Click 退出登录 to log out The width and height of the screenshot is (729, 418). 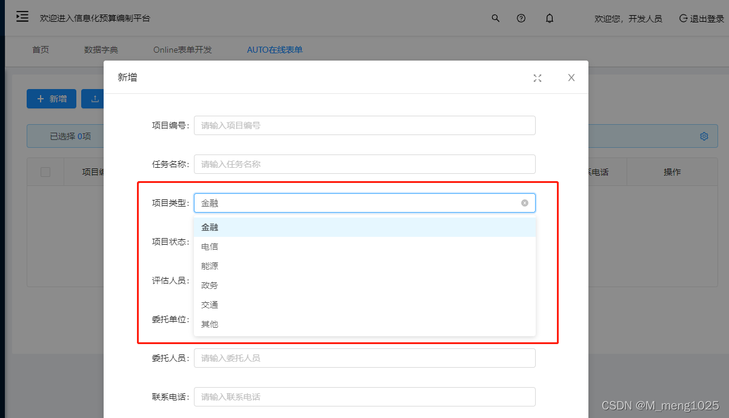click(702, 19)
